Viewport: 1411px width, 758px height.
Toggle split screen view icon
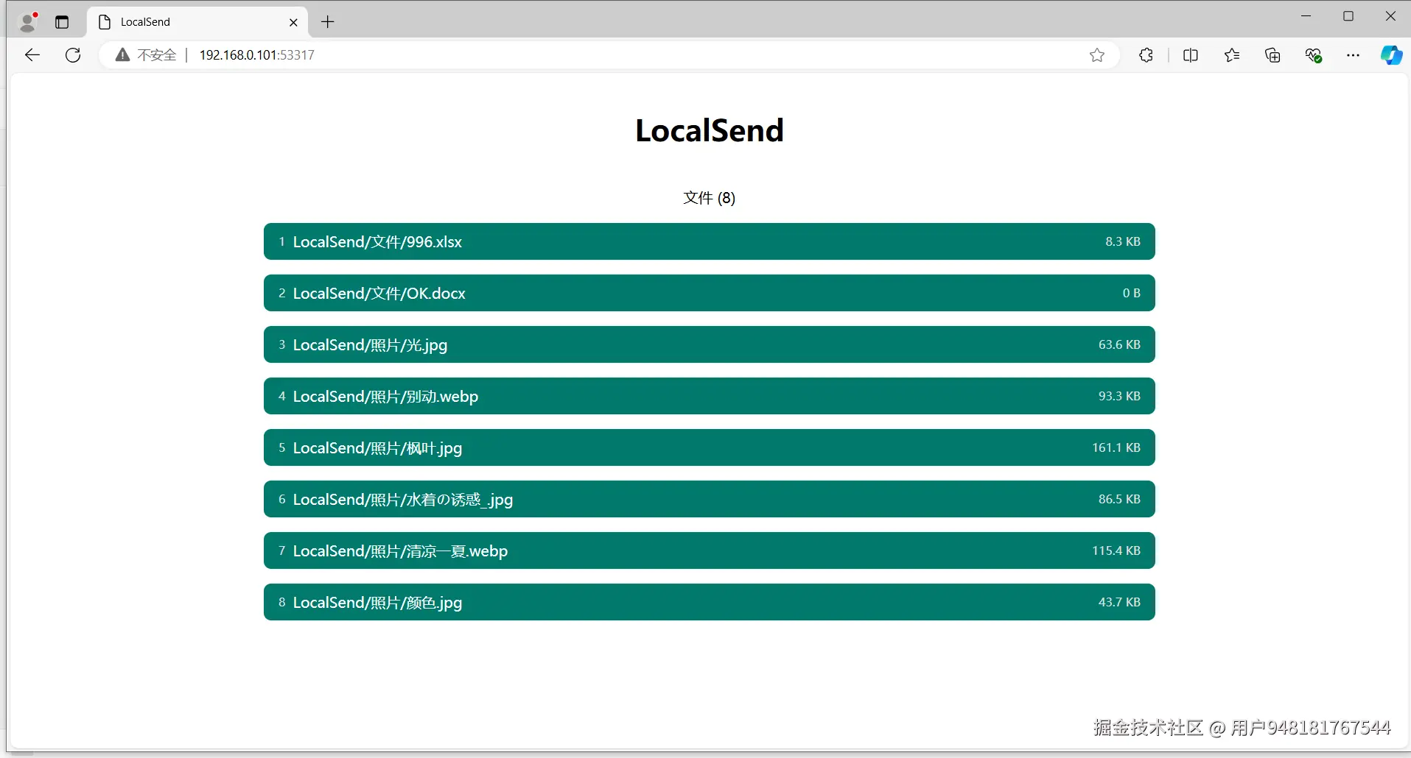tap(1190, 55)
